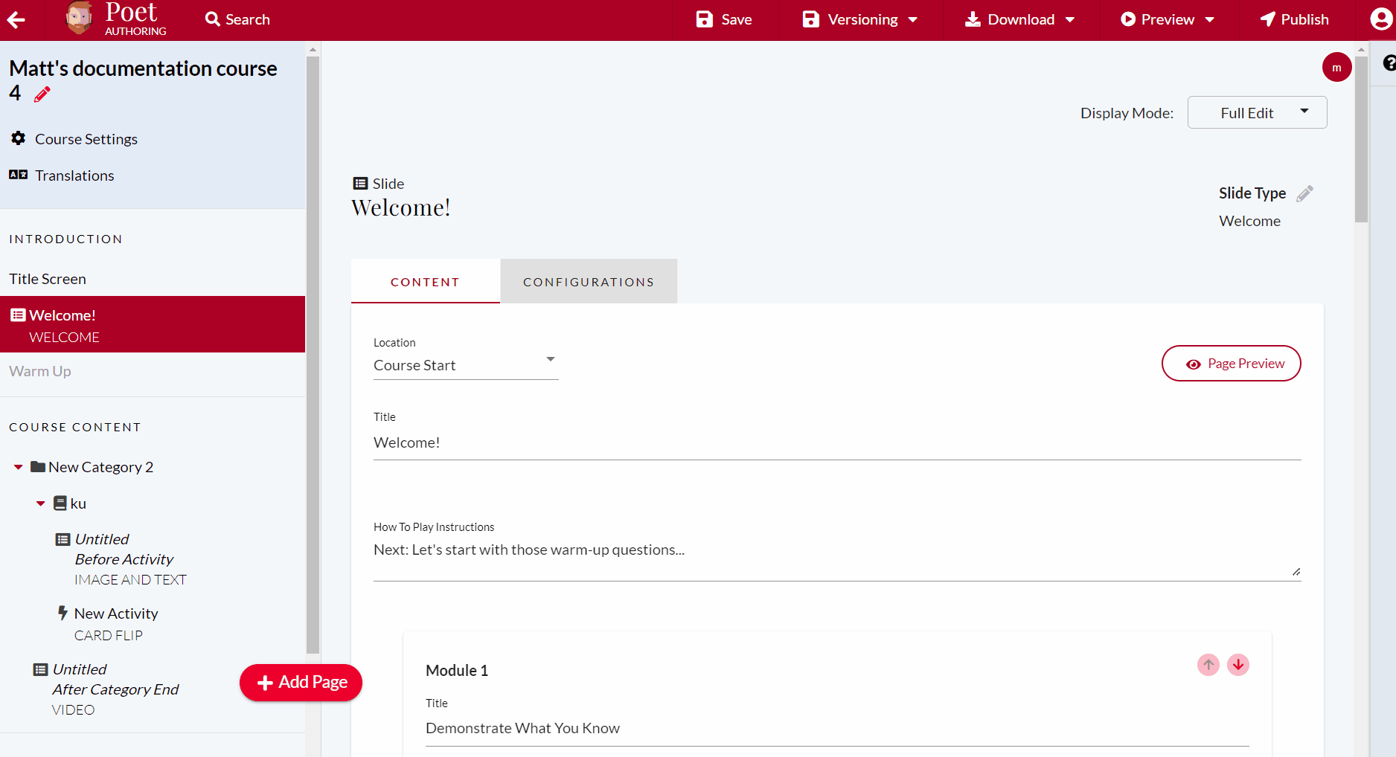Click the Save icon in the top toolbar
This screenshot has height=757, width=1396.
[x=704, y=19]
